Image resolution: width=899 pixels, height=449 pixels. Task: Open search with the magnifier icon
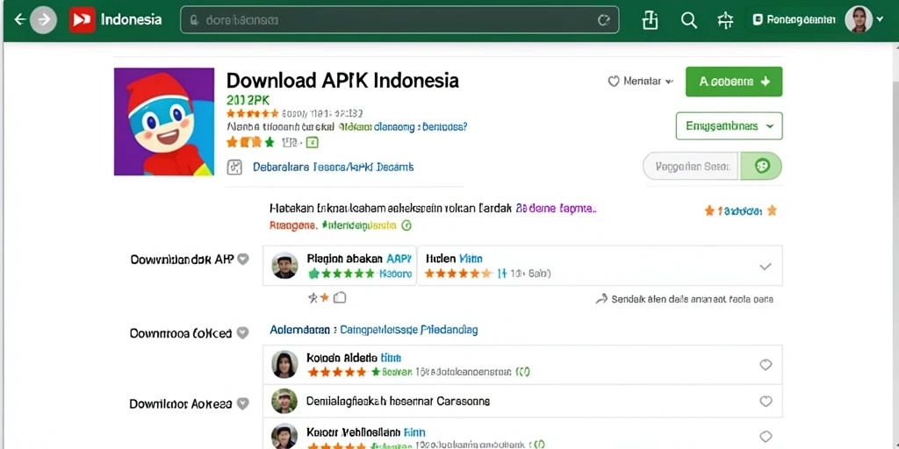[x=688, y=20]
